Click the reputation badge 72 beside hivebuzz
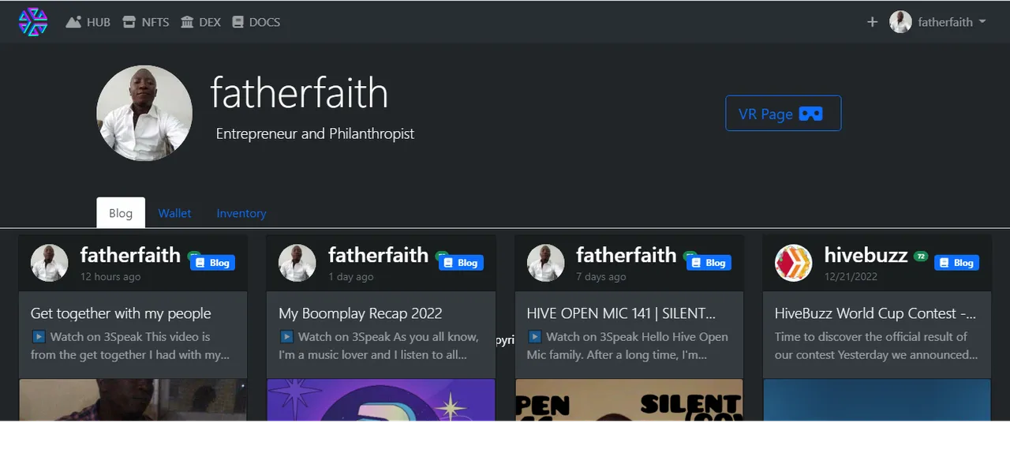The image size is (1010, 472). (x=921, y=257)
